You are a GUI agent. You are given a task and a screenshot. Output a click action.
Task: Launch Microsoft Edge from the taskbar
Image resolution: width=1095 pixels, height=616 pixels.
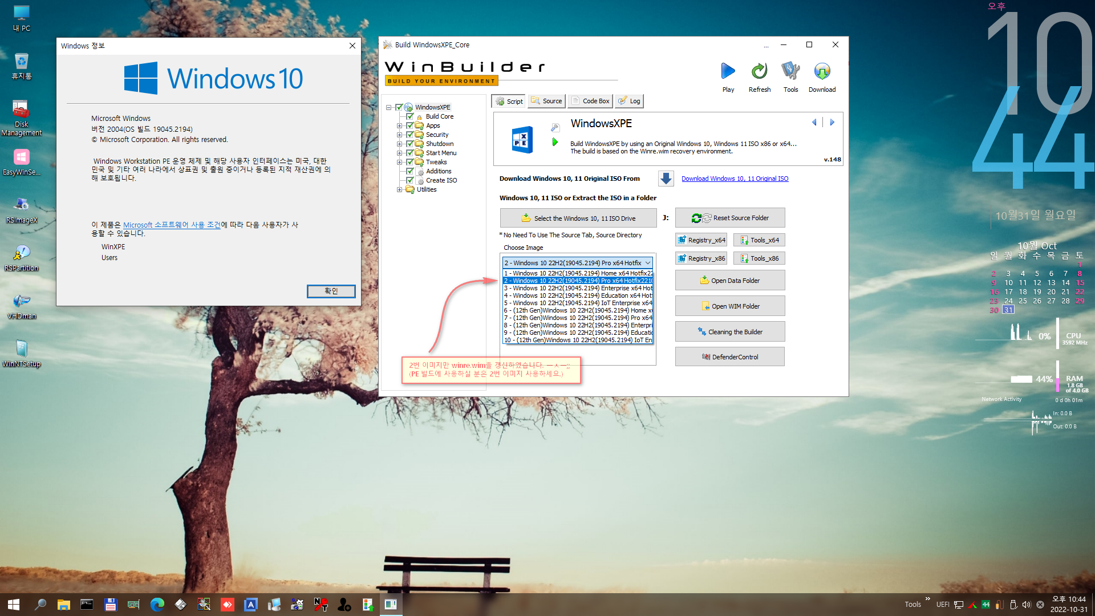157,605
